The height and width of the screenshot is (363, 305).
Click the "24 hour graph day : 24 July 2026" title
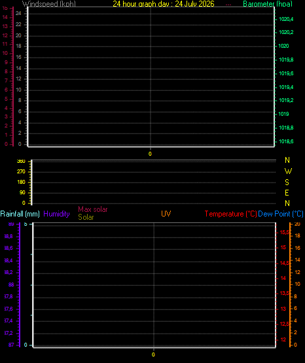(x=164, y=4)
